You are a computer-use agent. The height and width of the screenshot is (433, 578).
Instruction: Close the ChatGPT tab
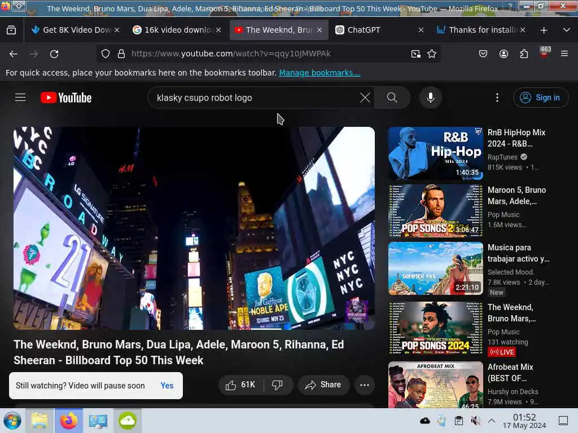421,30
